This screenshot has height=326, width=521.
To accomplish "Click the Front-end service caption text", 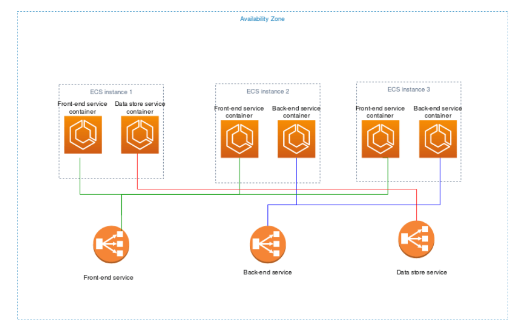I will [108, 277].
